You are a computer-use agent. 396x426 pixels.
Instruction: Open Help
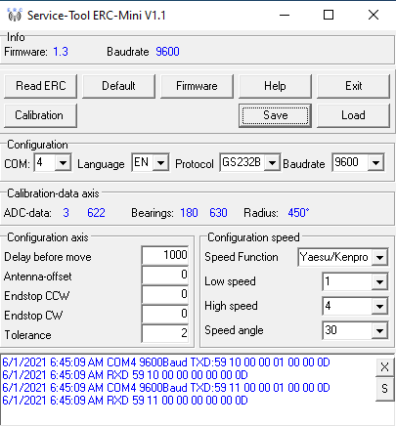275,86
